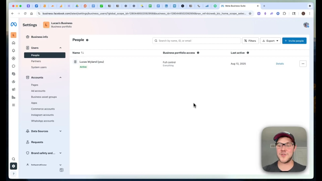Click Lucas Wyland (you) name
This screenshot has width=322, height=181.
pyautogui.click(x=92, y=62)
